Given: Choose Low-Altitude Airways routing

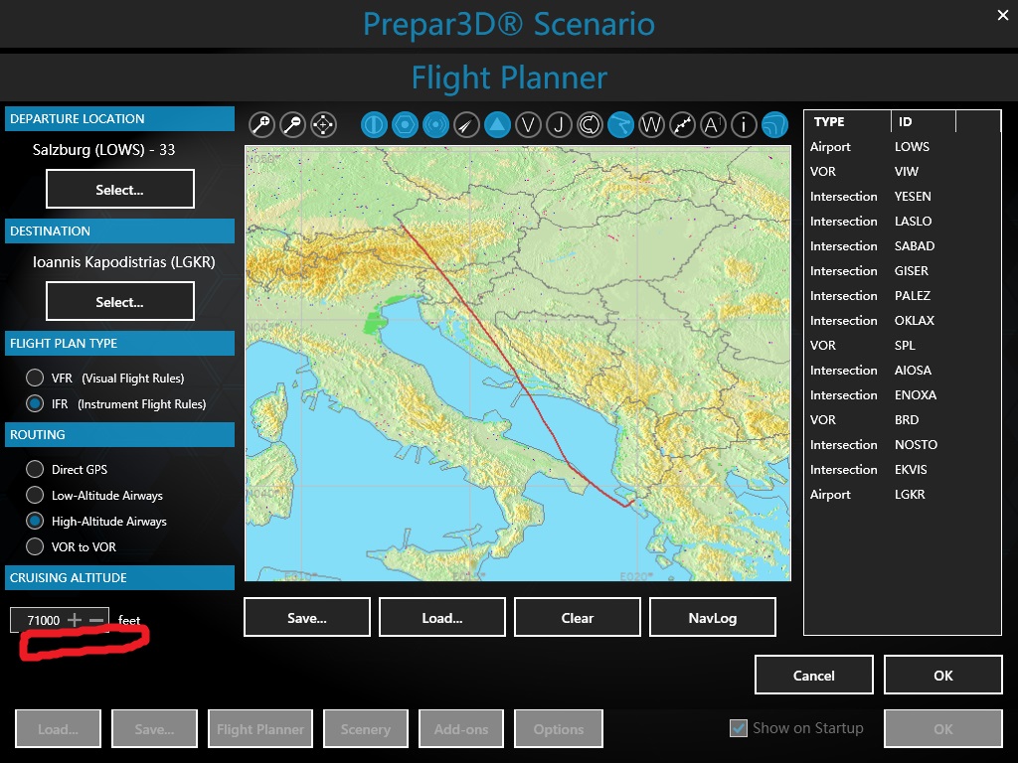Looking at the screenshot, I should [x=35, y=495].
